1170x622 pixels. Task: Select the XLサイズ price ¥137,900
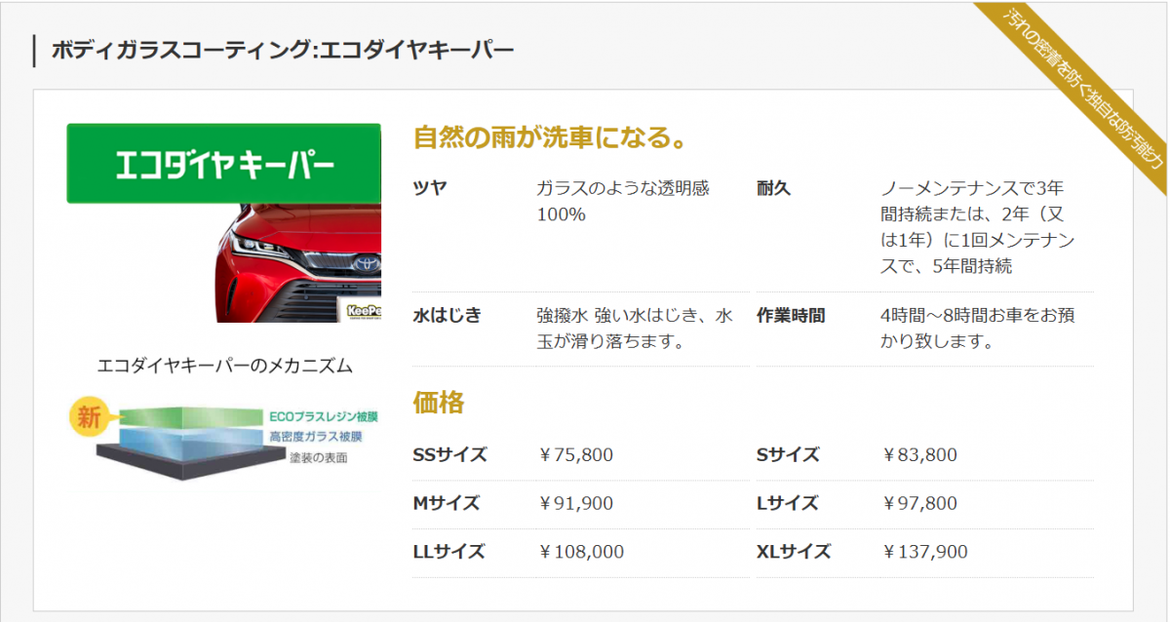[924, 552]
